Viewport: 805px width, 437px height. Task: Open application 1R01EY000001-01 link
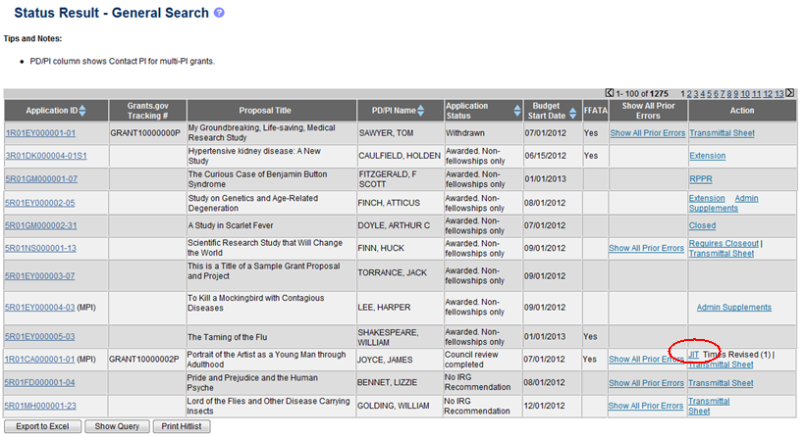[40, 132]
